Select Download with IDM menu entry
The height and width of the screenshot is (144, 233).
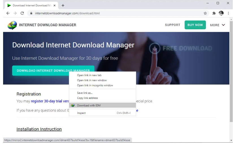click(103, 105)
